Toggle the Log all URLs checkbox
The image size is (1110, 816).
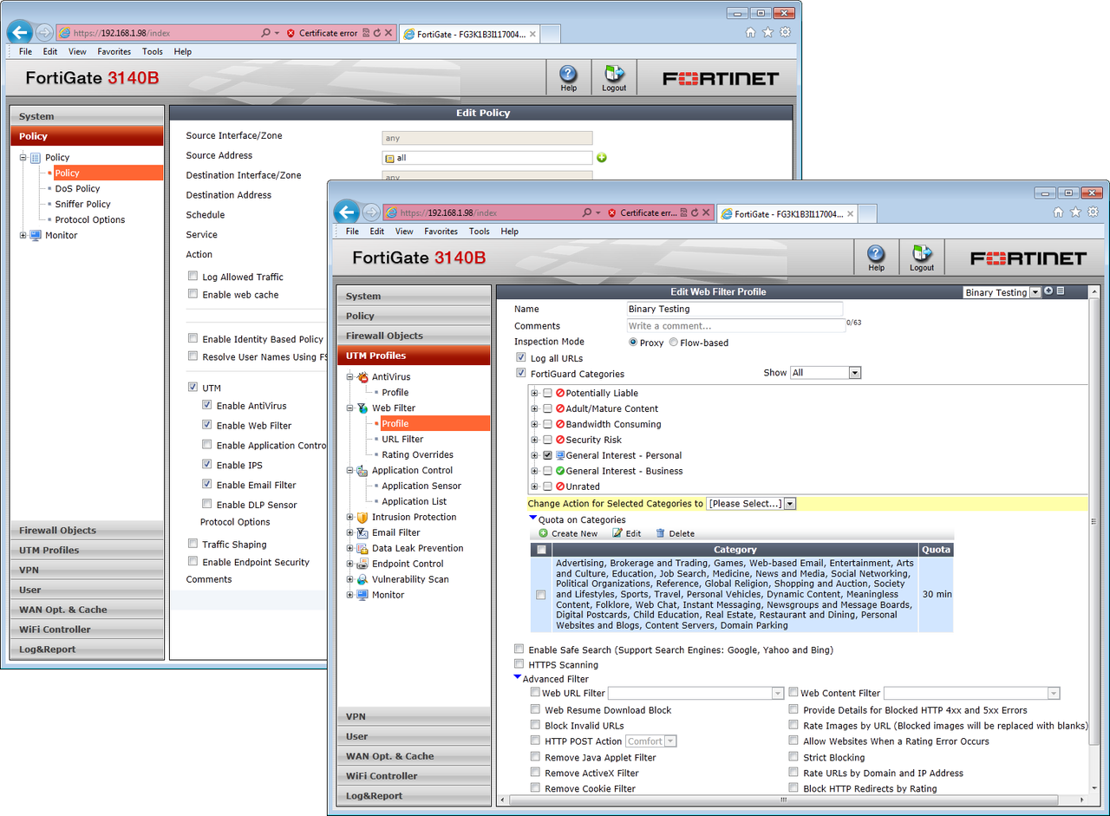point(520,357)
